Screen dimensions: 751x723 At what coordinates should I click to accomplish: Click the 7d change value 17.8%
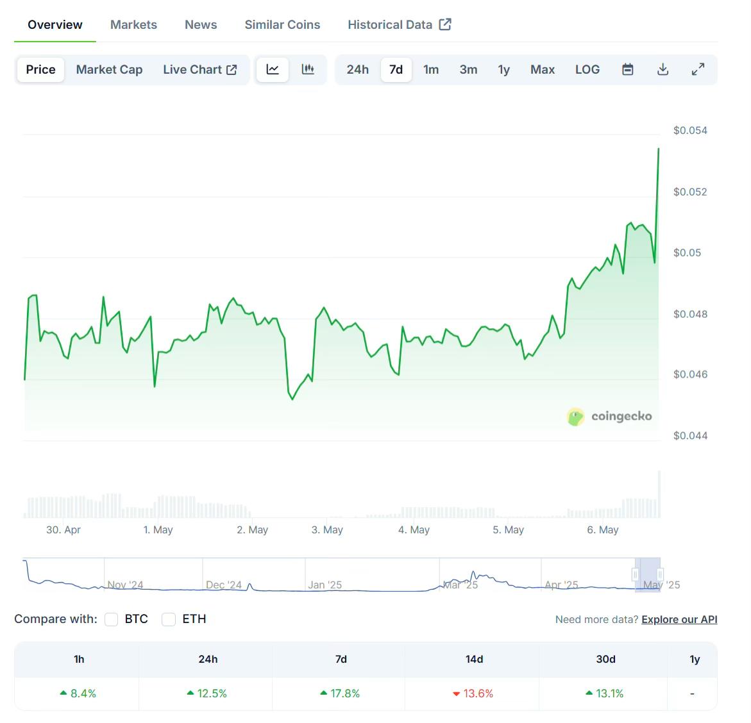340,693
